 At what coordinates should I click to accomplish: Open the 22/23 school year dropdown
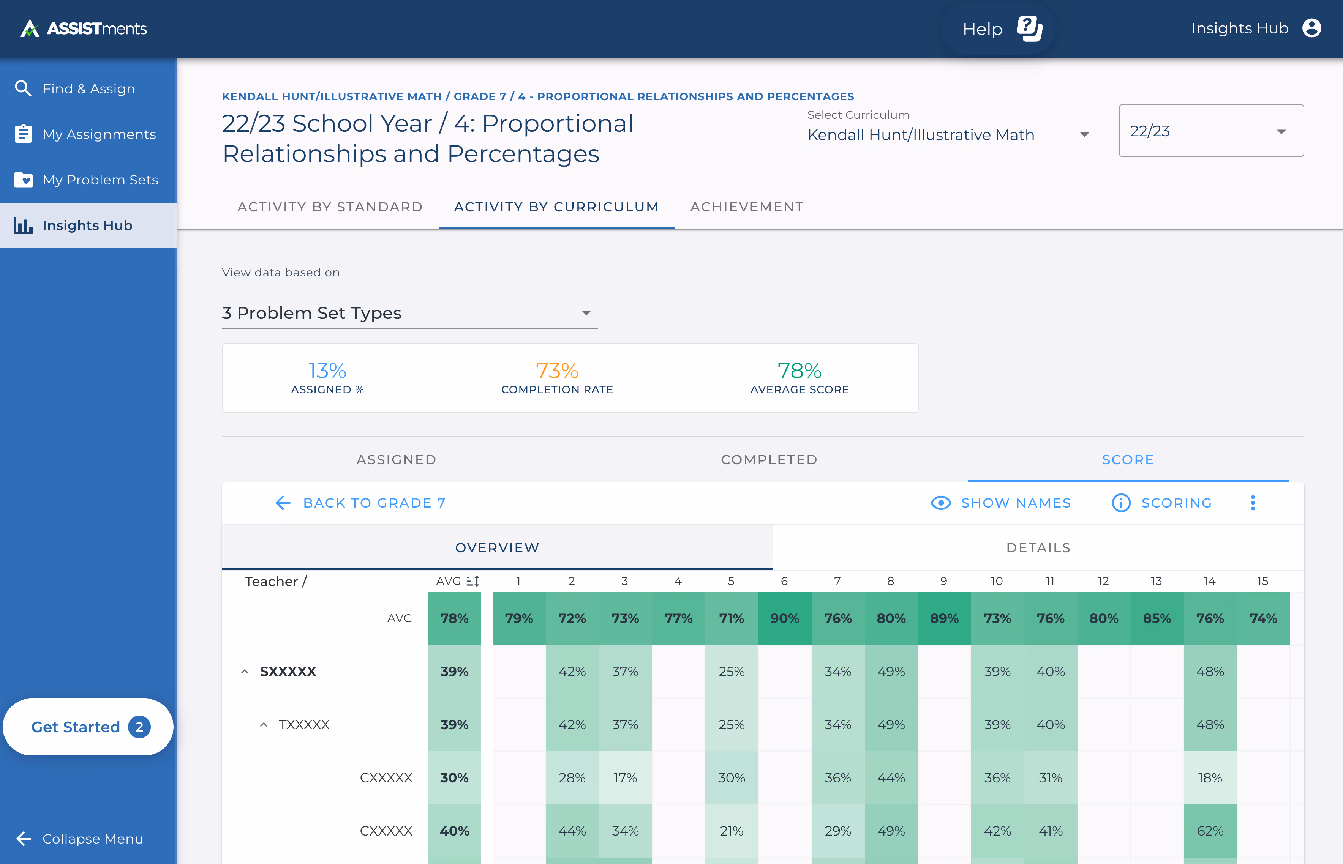click(1210, 131)
